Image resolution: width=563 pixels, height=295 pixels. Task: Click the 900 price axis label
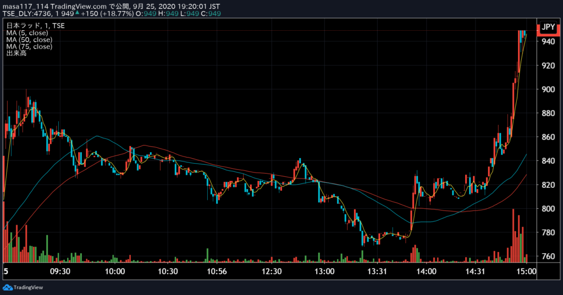coord(548,90)
